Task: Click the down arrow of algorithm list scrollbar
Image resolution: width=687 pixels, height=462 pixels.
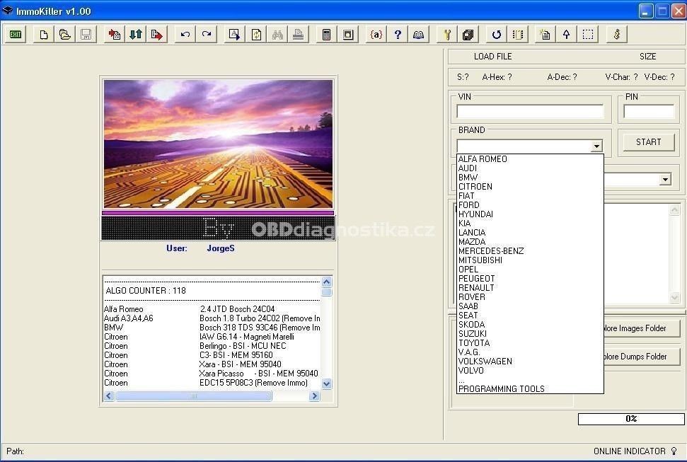Action: pyautogui.click(x=326, y=383)
